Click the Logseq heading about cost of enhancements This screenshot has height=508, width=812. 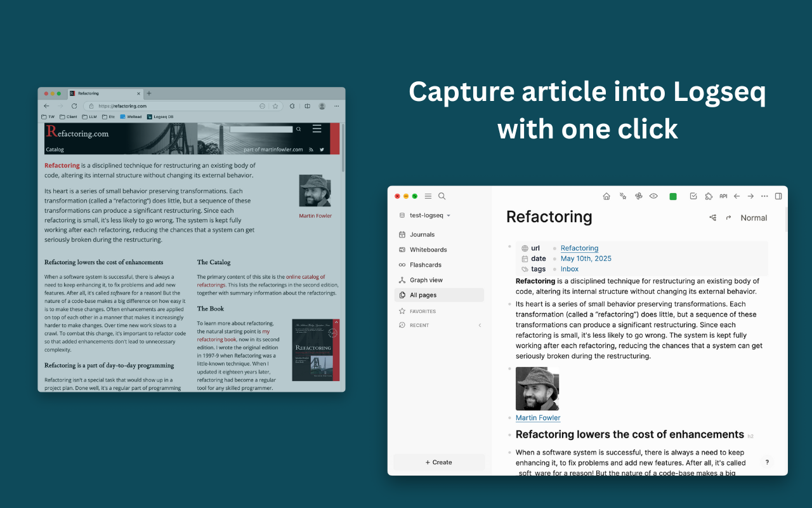[x=630, y=434]
